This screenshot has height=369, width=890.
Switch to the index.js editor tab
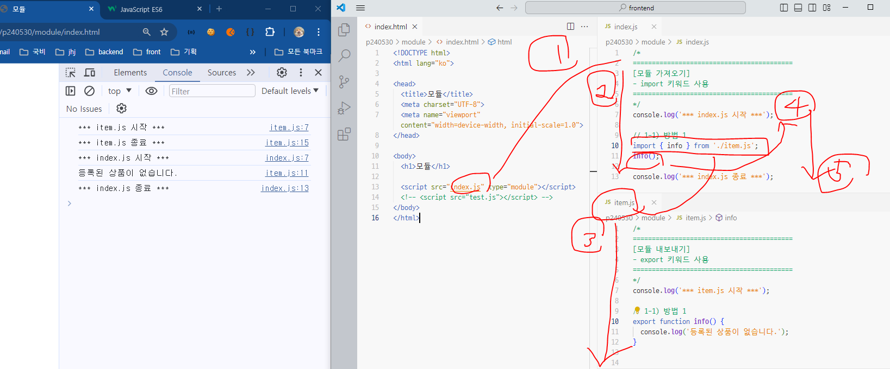pyautogui.click(x=625, y=27)
